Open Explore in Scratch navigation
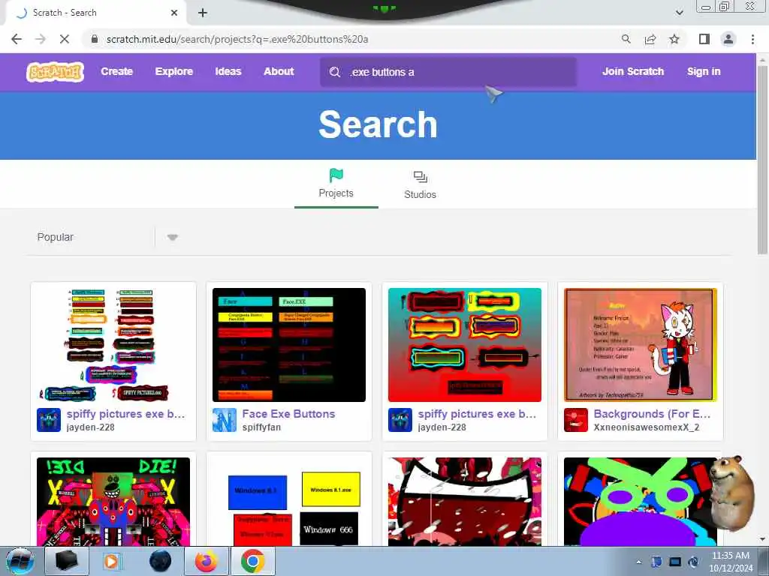Viewport: 769px width, 576px height. click(174, 71)
